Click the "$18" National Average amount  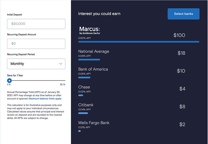click(181, 53)
